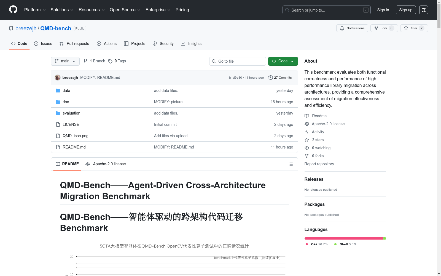Screen dimensions: 441x276
Task: Click the Go to file search icon
Action: tap(214, 61)
